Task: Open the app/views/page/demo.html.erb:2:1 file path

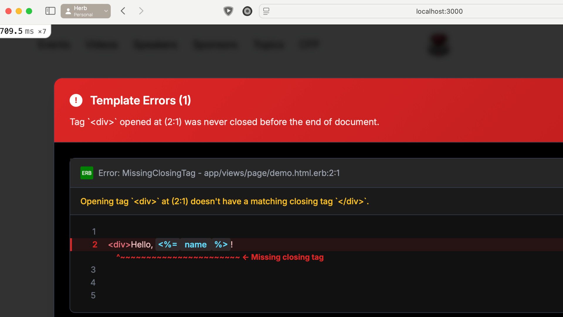Action: [272, 173]
